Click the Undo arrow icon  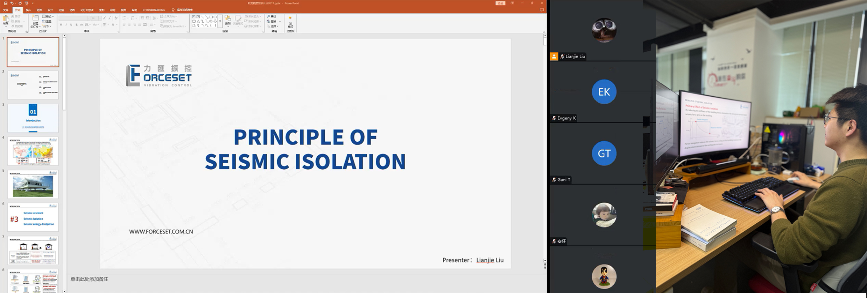(x=12, y=3)
